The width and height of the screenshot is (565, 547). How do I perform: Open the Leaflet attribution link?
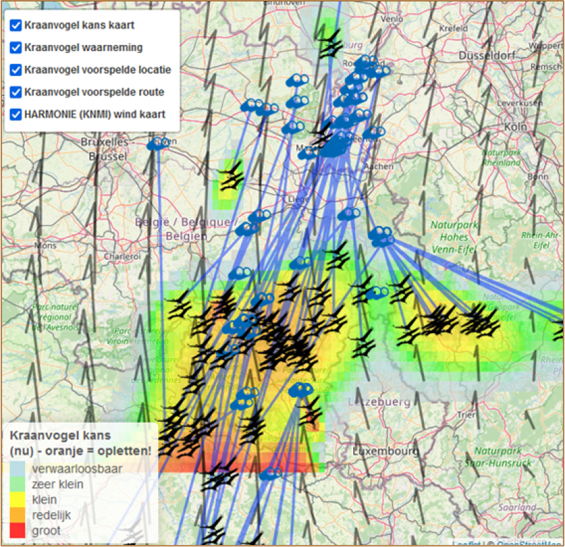point(466,543)
